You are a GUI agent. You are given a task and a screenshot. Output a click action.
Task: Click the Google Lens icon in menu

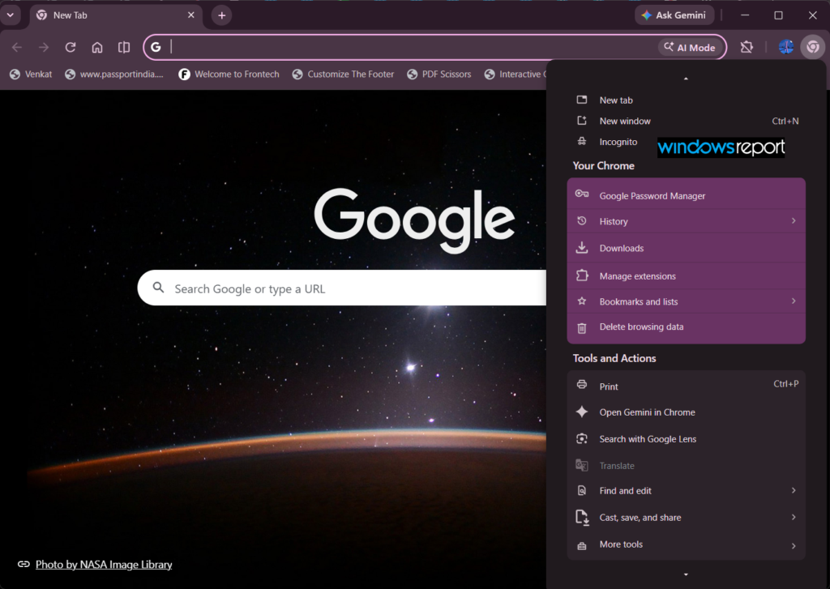tap(582, 438)
